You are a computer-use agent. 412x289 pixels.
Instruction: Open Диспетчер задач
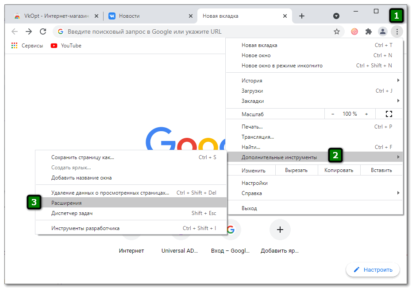coord(131,213)
